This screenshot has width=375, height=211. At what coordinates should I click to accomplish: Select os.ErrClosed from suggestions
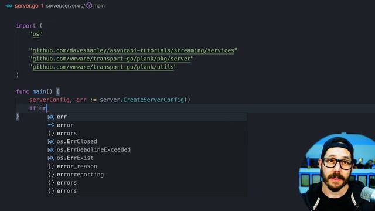[x=146, y=141]
